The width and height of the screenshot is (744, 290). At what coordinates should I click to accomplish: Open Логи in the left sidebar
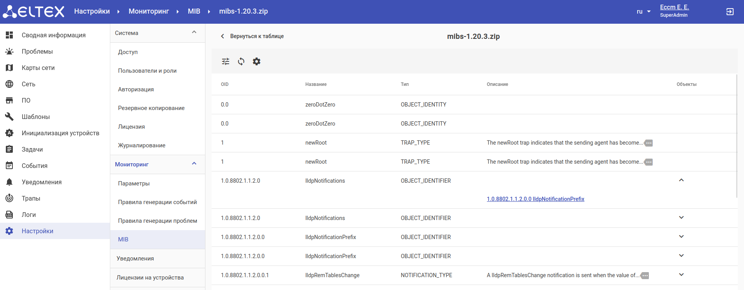coord(29,215)
